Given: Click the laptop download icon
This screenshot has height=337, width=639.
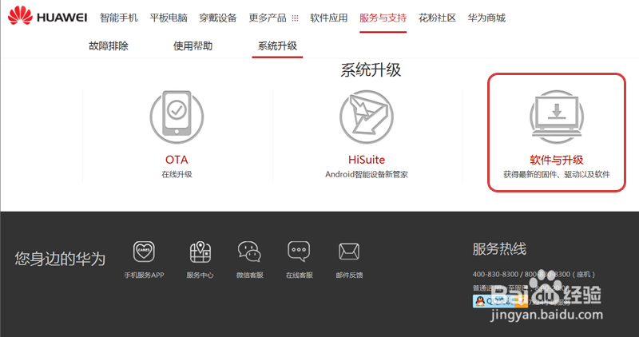Looking at the screenshot, I should (x=556, y=117).
